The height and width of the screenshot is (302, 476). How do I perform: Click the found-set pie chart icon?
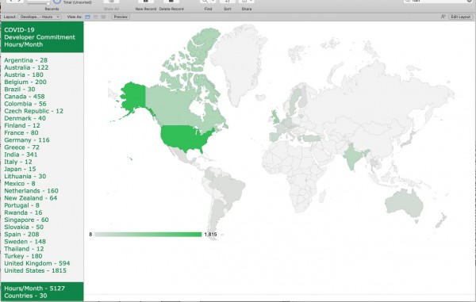(57, 2)
